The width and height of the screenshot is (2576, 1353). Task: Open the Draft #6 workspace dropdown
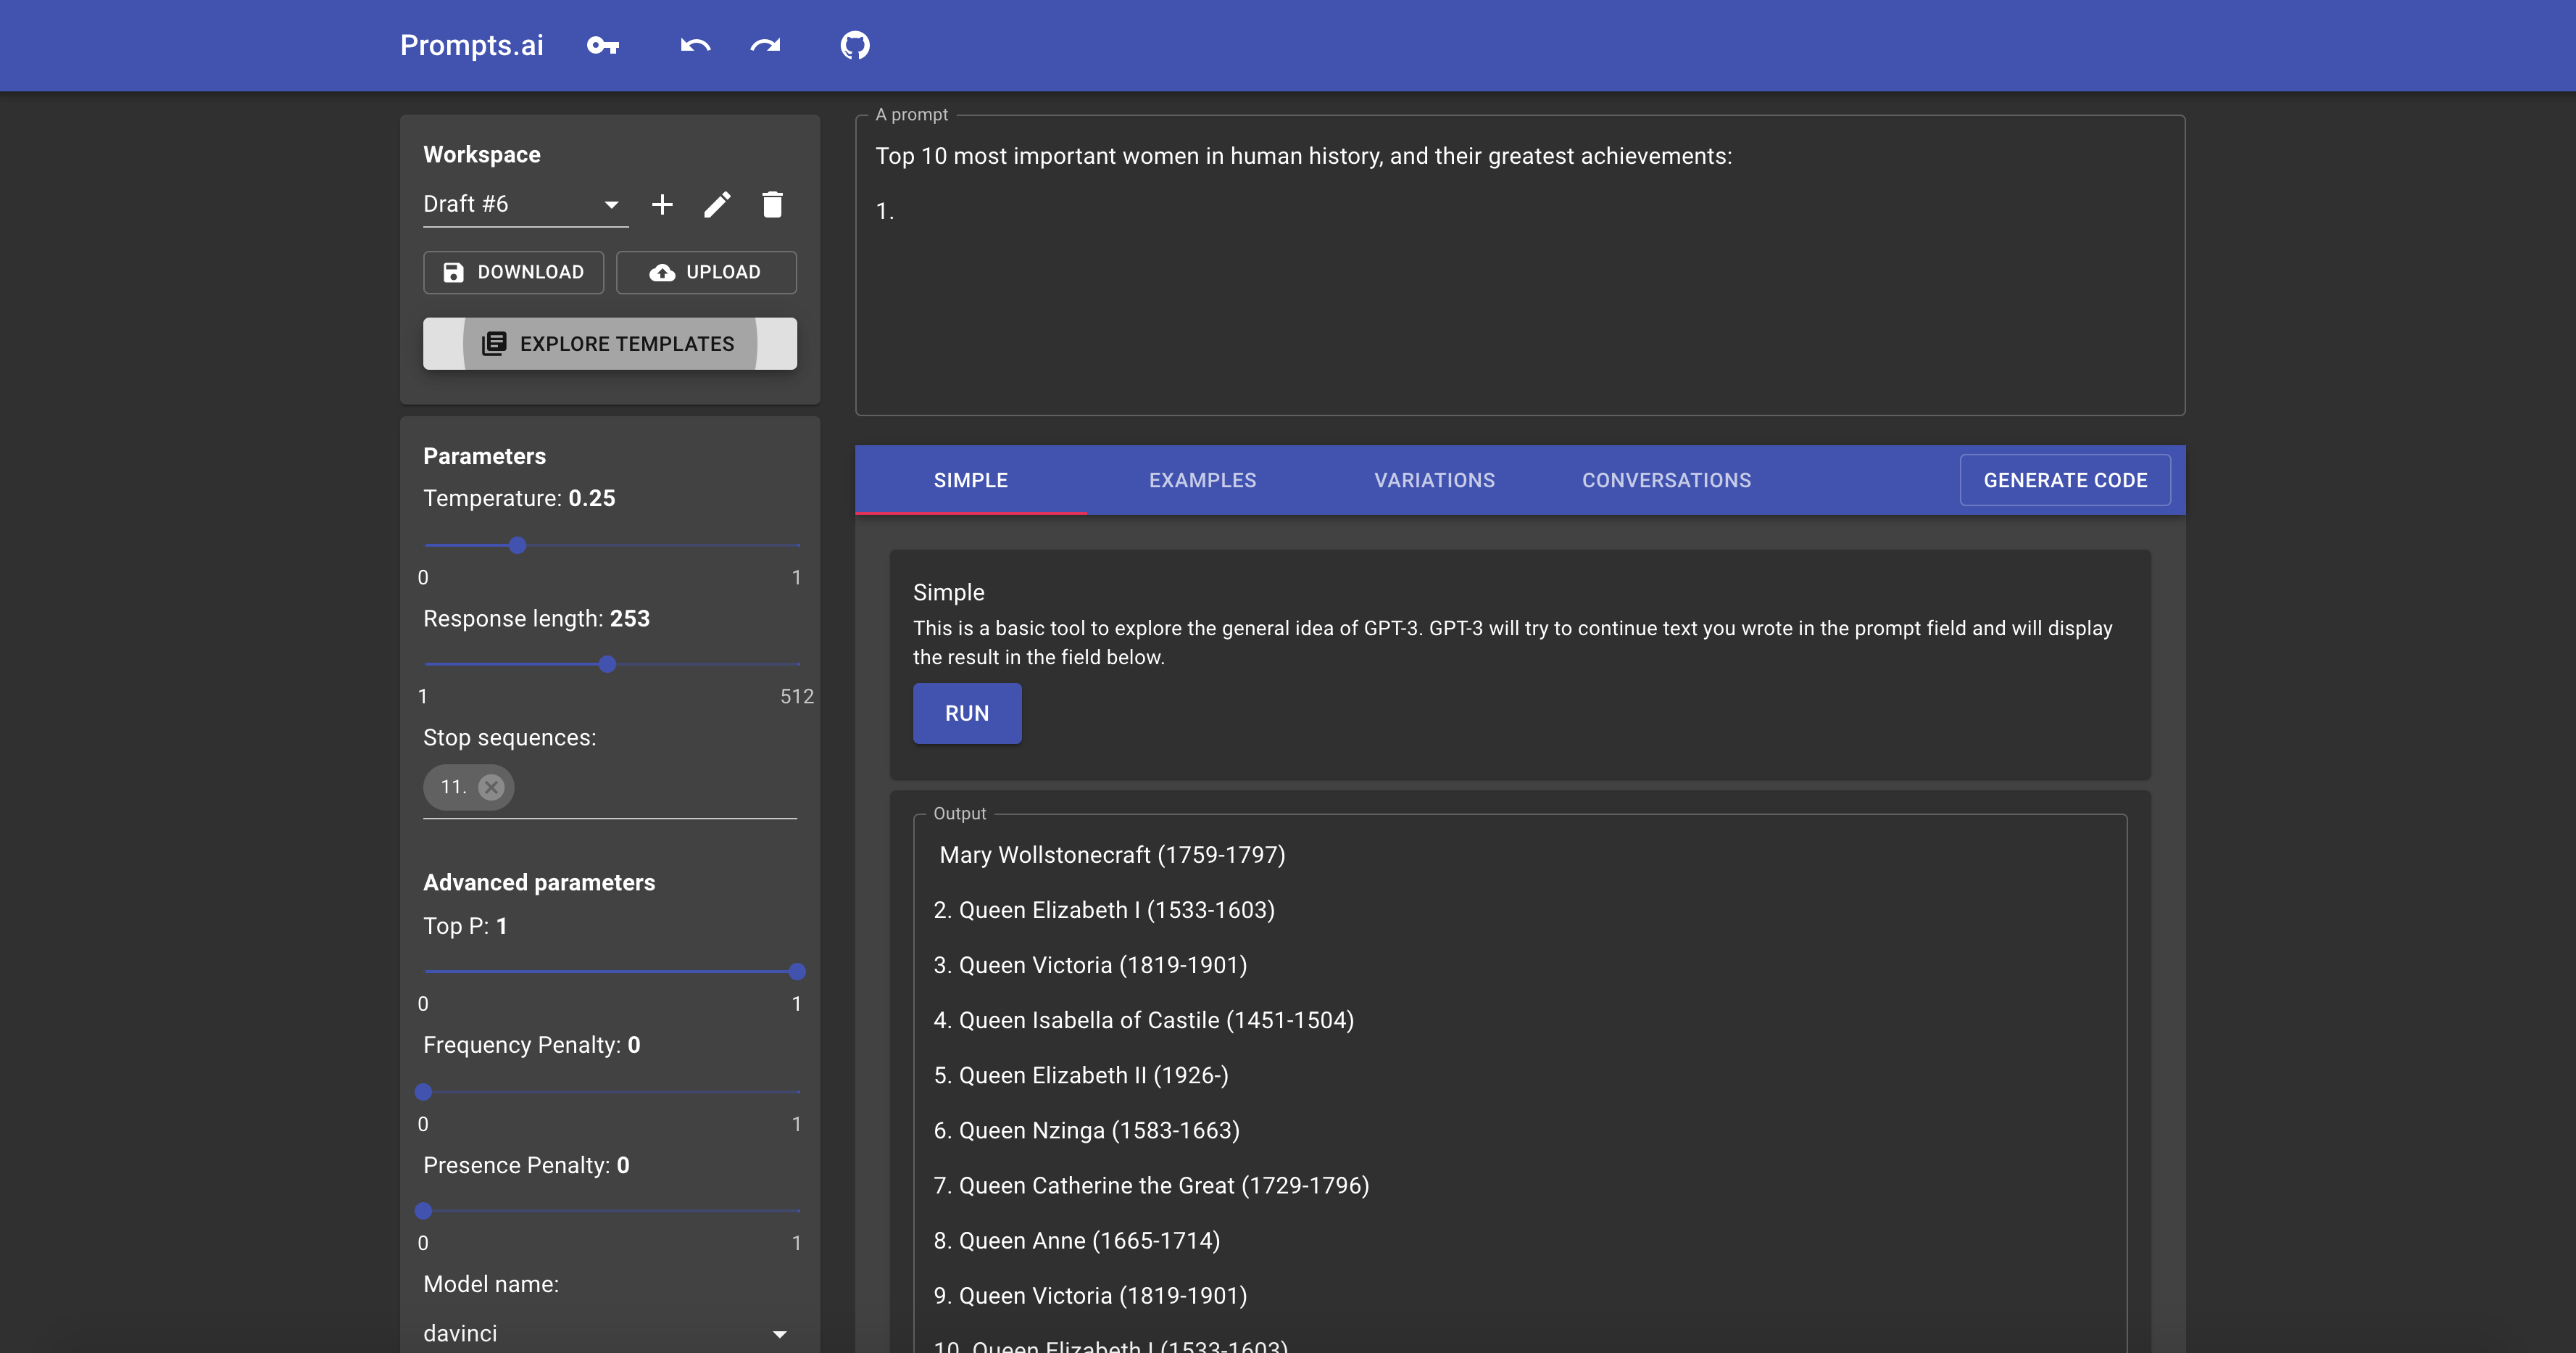click(526, 204)
